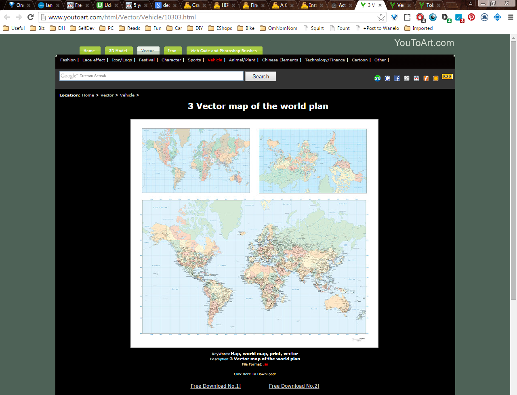
Task: Open the AdBlock extension showing 4 blocked
Action: click(419, 17)
